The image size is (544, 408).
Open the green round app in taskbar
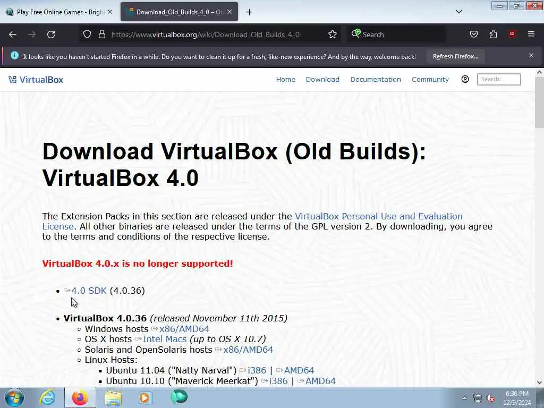coord(178,396)
